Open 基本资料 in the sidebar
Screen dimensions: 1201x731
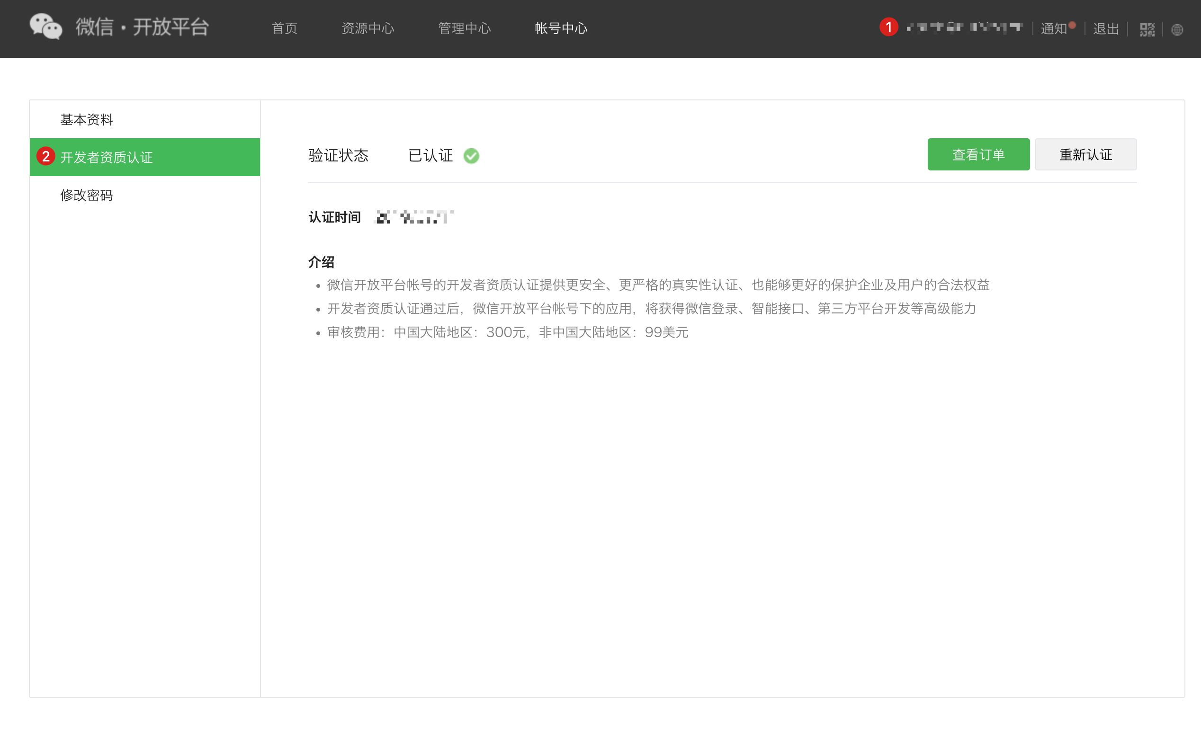point(87,119)
